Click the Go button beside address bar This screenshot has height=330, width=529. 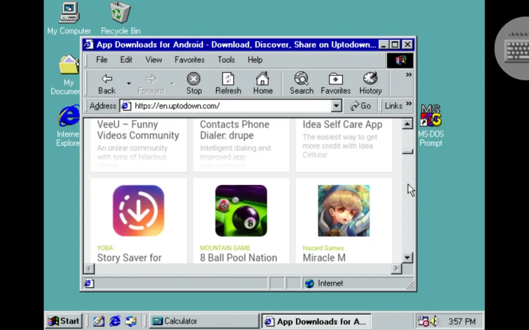click(361, 106)
